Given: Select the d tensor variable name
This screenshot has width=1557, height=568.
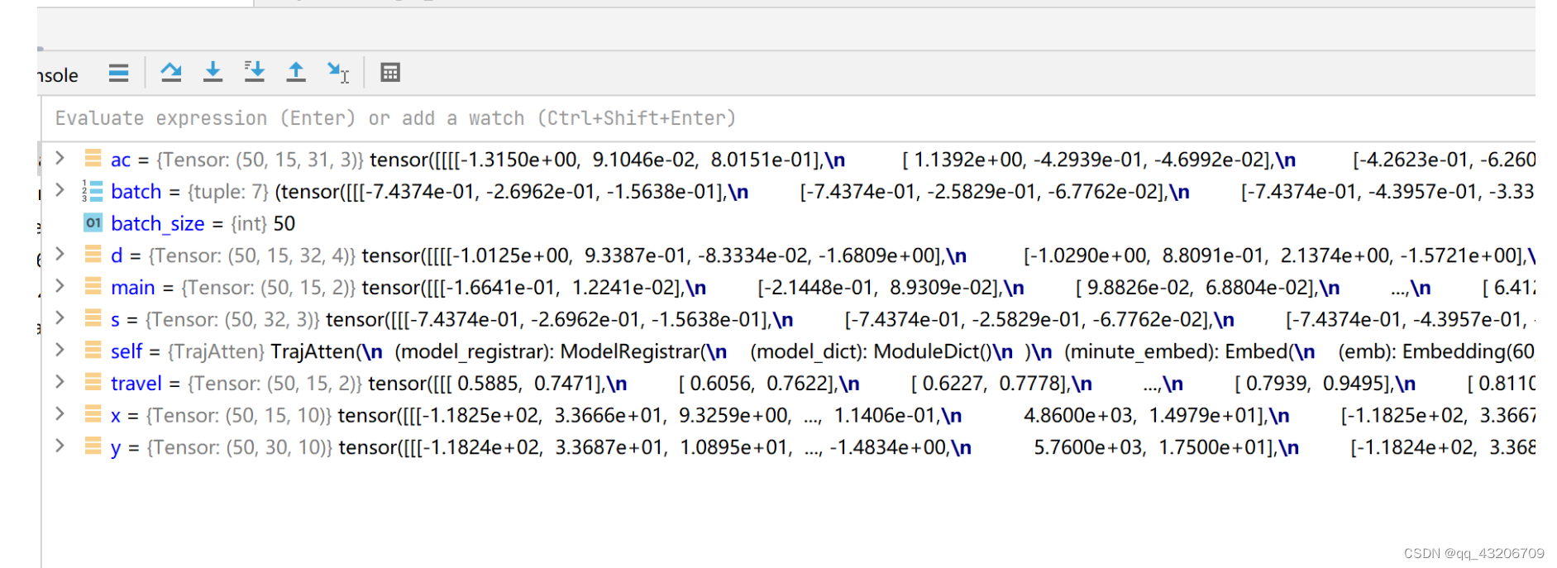Looking at the screenshot, I should pyautogui.click(x=117, y=255).
